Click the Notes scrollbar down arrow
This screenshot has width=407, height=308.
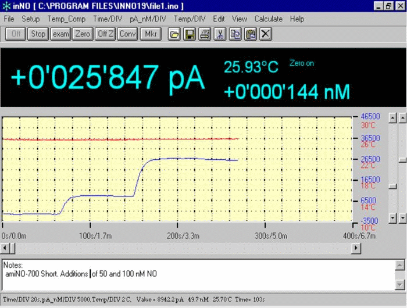[x=400, y=285]
